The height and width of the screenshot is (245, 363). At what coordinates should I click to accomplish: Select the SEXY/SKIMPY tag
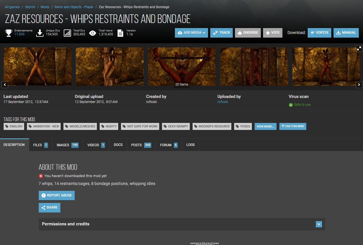tap(176, 127)
